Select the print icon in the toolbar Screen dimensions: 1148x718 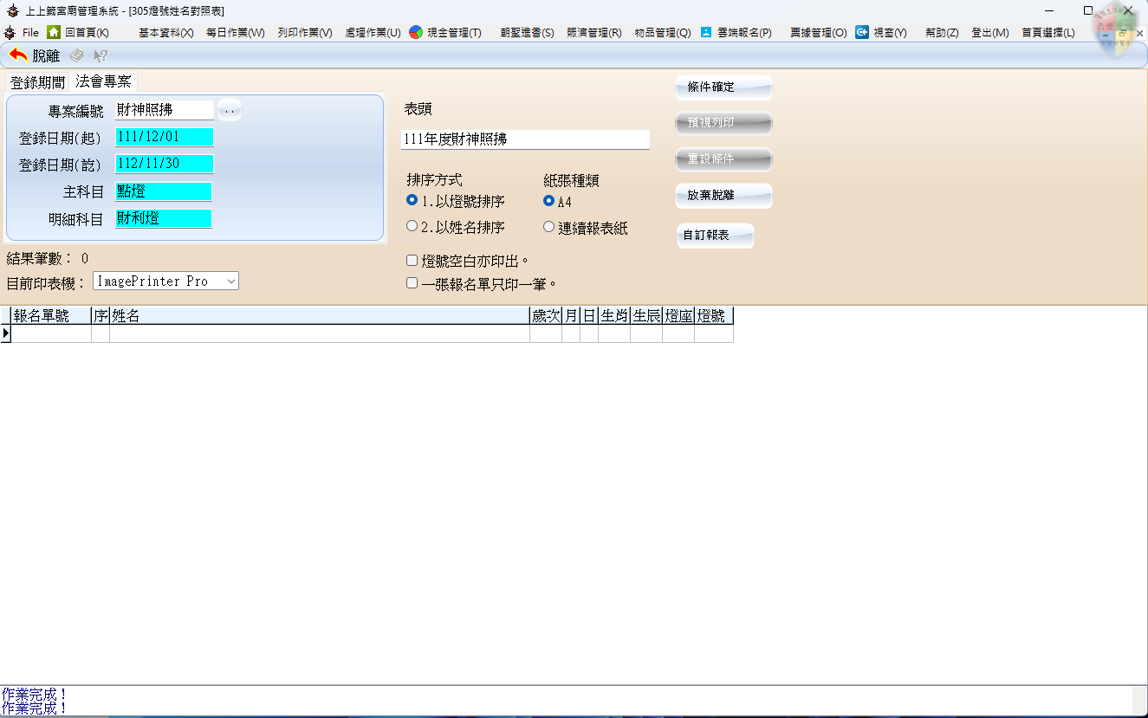point(75,55)
